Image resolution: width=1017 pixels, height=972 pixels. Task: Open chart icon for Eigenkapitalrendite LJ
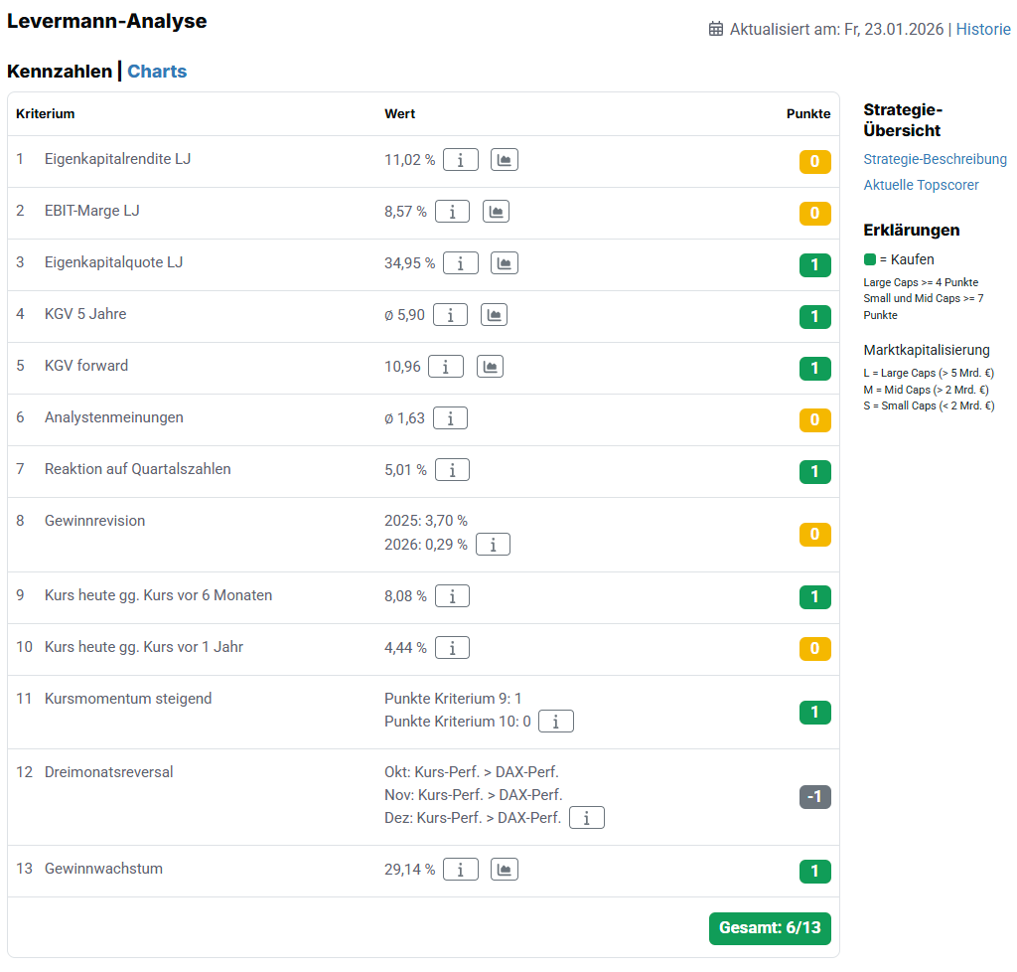505,160
